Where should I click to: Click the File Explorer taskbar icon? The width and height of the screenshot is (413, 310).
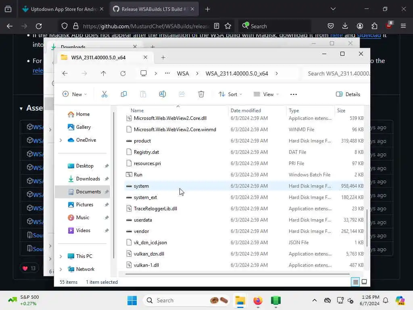[240, 300]
